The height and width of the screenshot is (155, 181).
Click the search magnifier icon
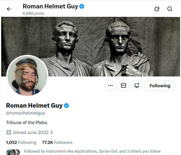coord(170,9)
